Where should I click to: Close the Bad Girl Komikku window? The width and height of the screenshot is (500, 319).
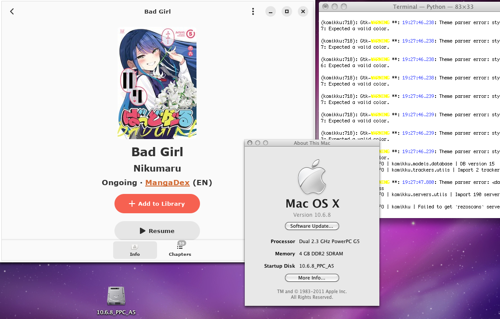click(303, 11)
